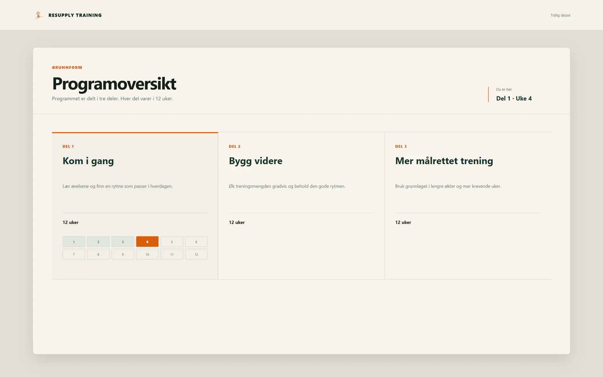Select week 11 in Del 1
Viewport: 603px width, 377px height.
172,254
